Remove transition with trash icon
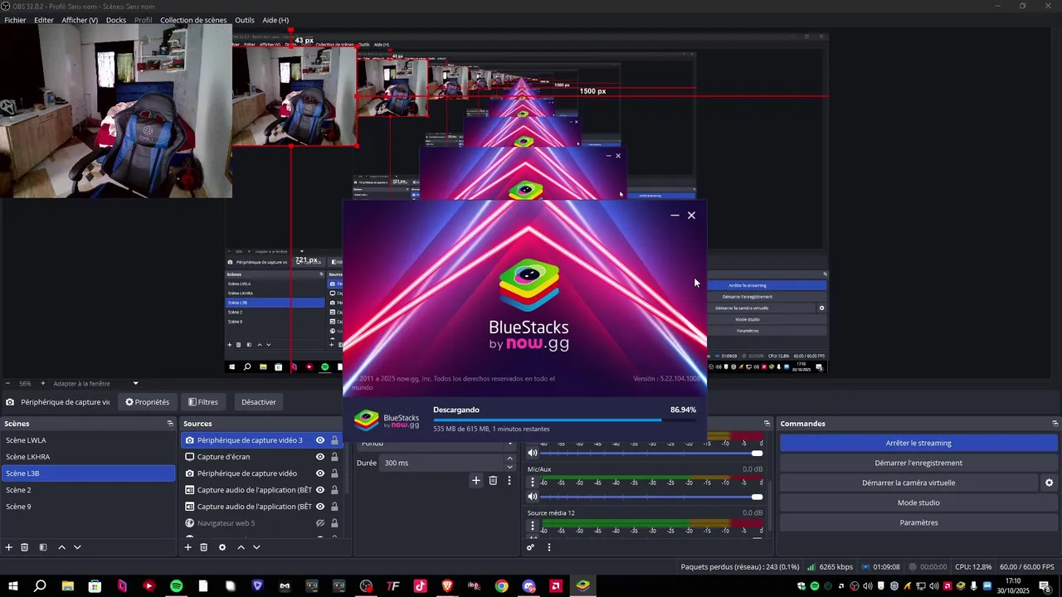The width and height of the screenshot is (1062, 597). coord(493,480)
